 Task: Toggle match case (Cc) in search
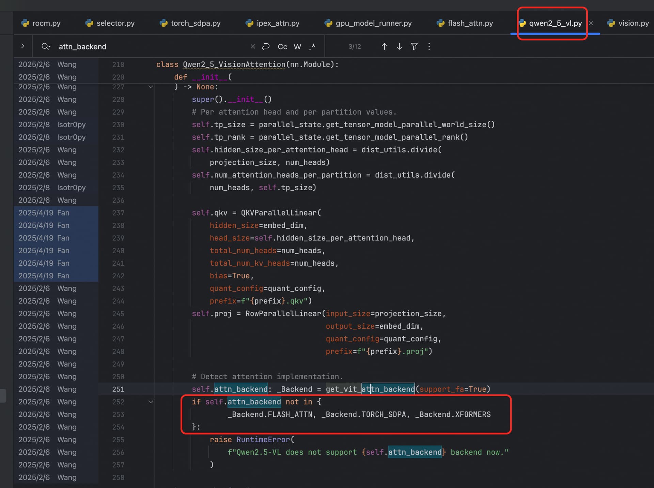pyautogui.click(x=282, y=46)
